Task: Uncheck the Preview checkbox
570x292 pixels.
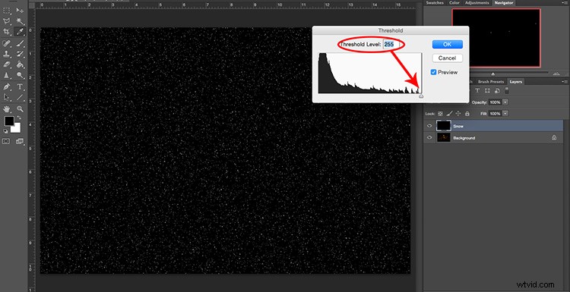Action: [433, 72]
